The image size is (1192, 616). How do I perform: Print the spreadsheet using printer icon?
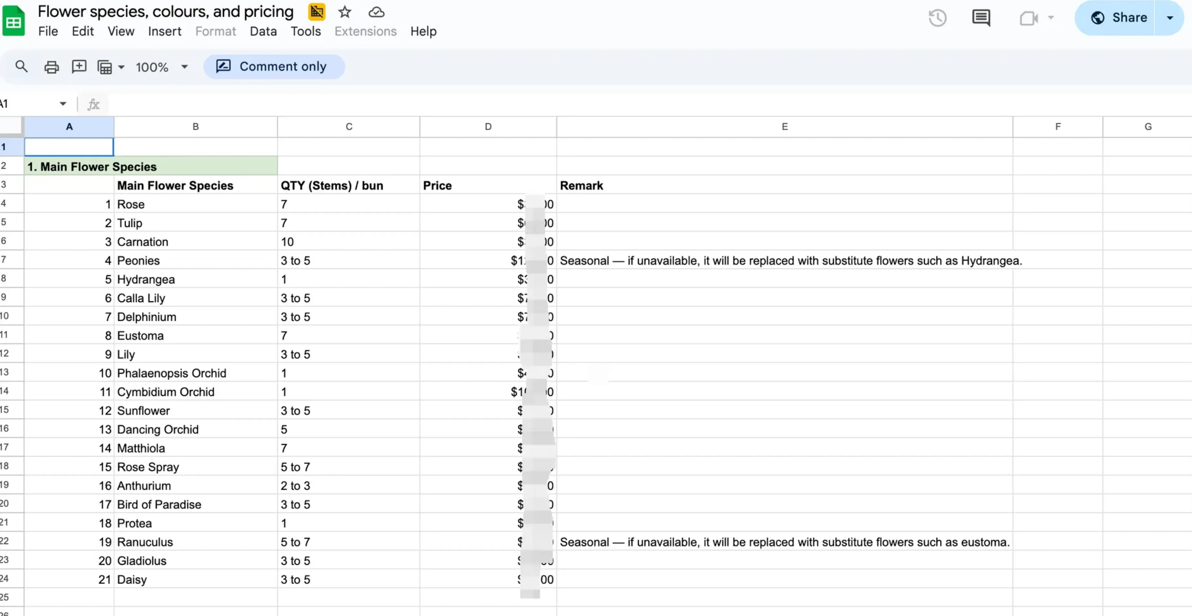pyautogui.click(x=51, y=67)
